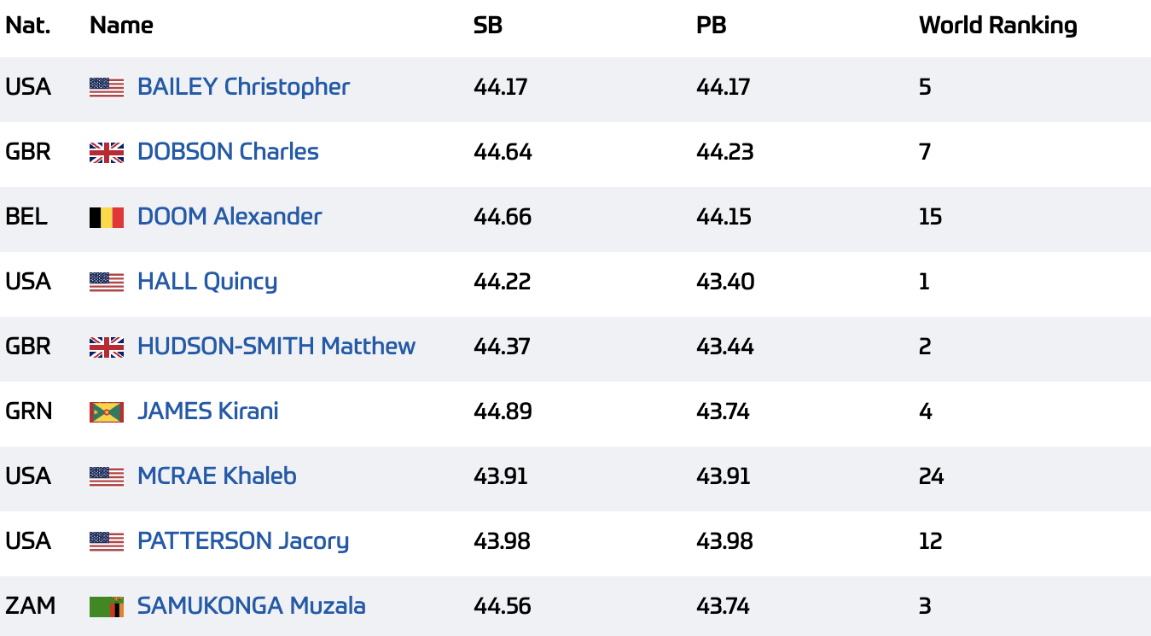Click the World Ranking column header
Viewport: 1151px width, 636px height.
click(x=998, y=26)
